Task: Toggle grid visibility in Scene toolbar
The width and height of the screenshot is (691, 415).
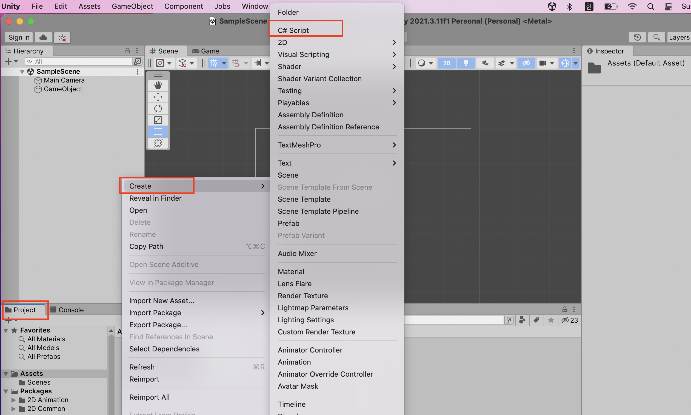Action: [x=213, y=63]
